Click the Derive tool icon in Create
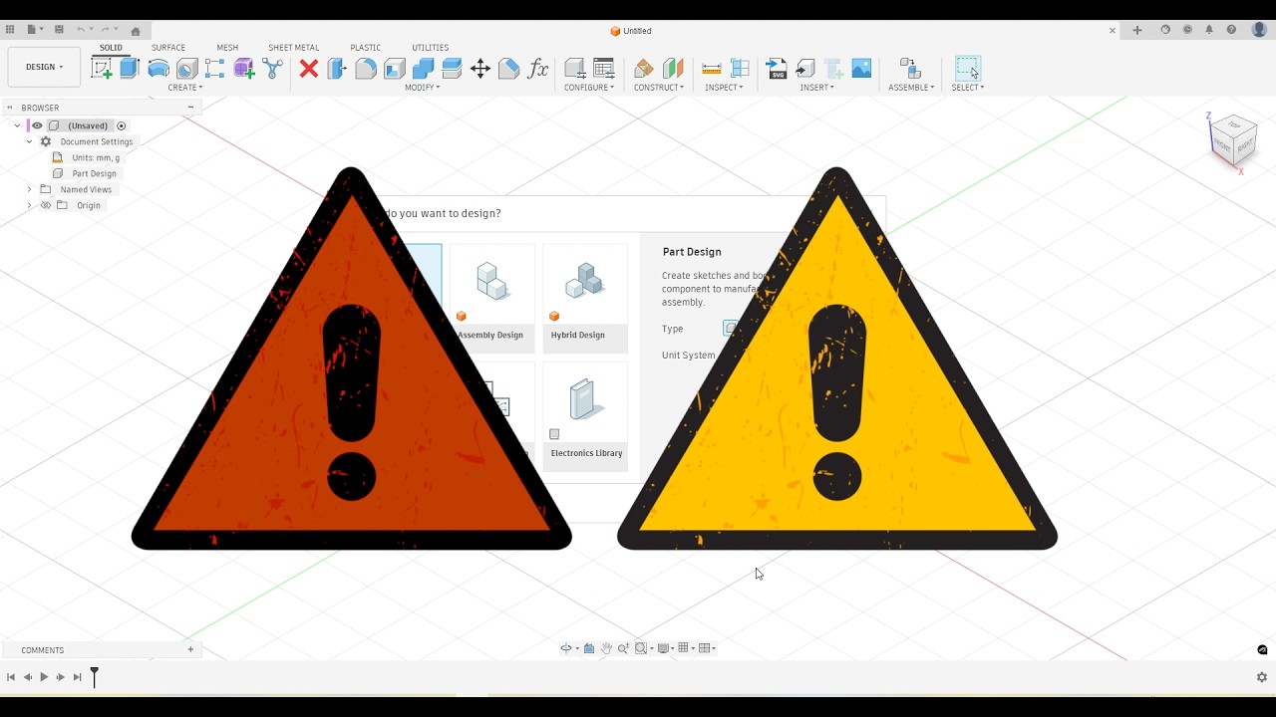The width and height of the screenshot is (1276, 717). click(x=273, y=69)
